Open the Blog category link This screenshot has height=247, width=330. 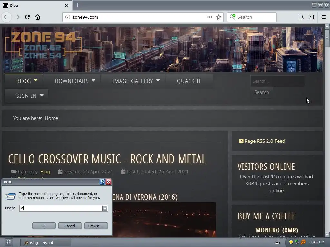point(45,172)
